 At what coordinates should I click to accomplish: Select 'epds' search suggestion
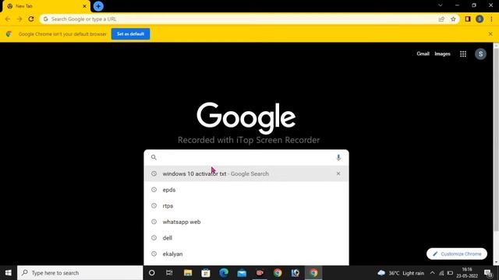(246, 190)
